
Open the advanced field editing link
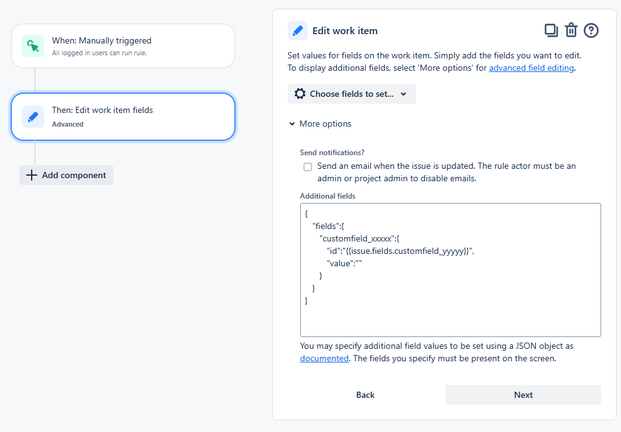coord(531,68)
